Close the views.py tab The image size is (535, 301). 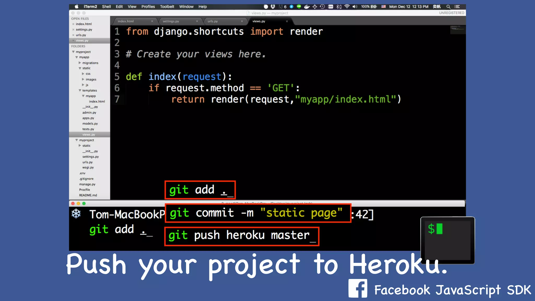[x=287, y=21]
